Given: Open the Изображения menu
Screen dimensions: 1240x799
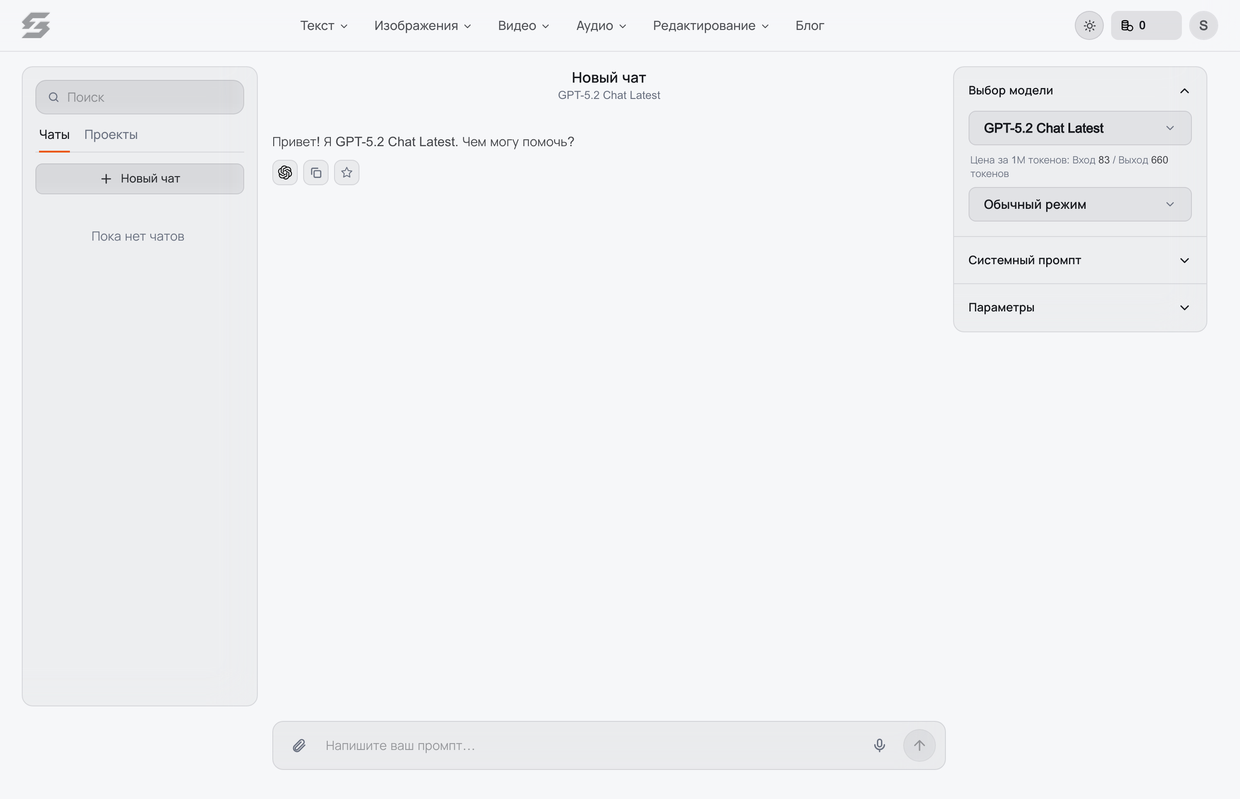Looking at the screenshot, I should [x=423, y=25].
